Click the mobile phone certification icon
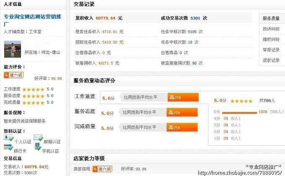 coord(38,146)
